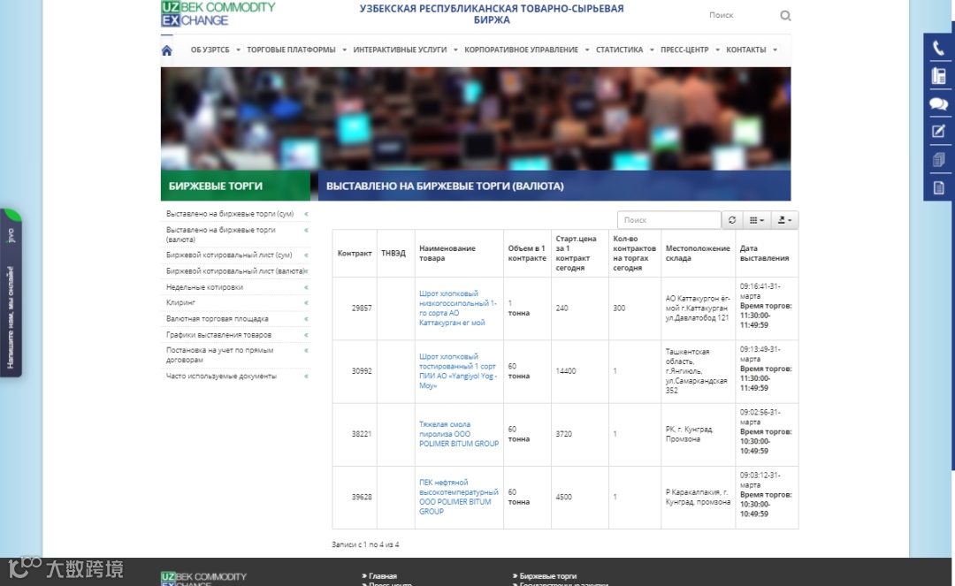
Task: Click footer Главная link
Action: coord(383,575)
